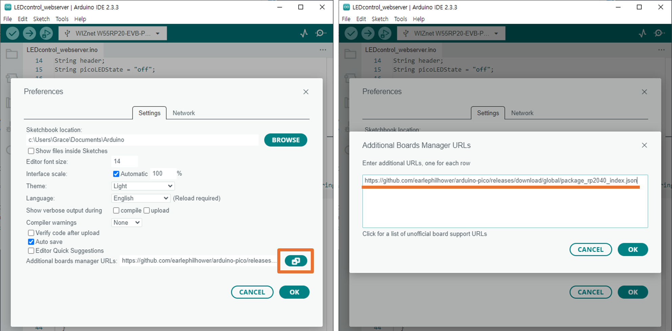Screen dimensions: 672x331
Task: Disable Auto save checkbox
Action: tap(31, 242)
